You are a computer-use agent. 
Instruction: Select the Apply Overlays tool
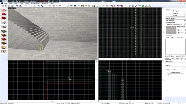click(4, 43)
